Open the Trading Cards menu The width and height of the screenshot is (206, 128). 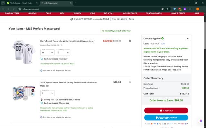point(154,13)
